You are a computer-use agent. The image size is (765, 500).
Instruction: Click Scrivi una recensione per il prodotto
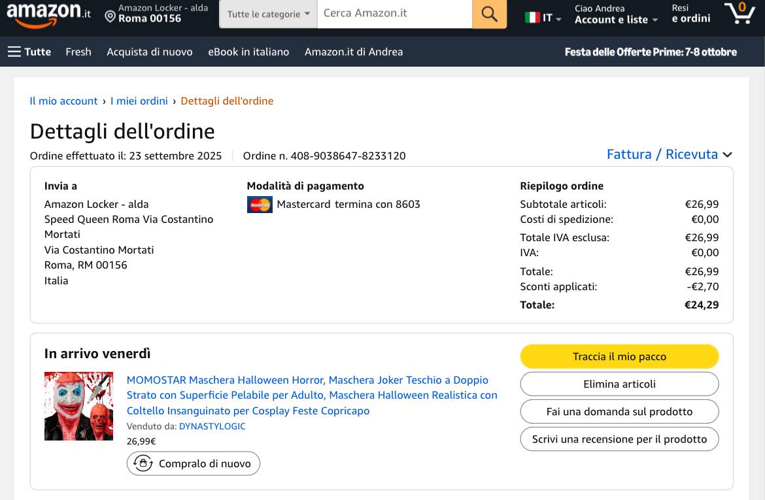coord(619,439)
